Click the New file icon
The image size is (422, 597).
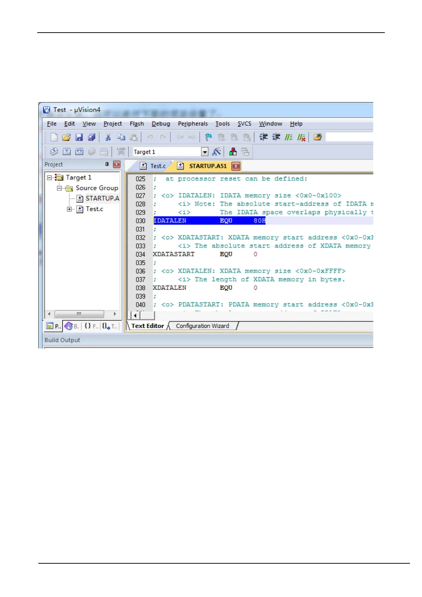(54, 137)
